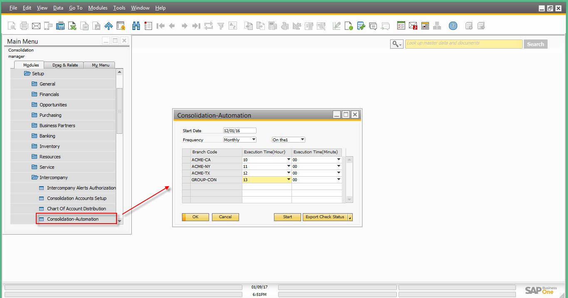The image size is (568, 298).
Task: Click the Start Date input field
Action: (239, 131)
